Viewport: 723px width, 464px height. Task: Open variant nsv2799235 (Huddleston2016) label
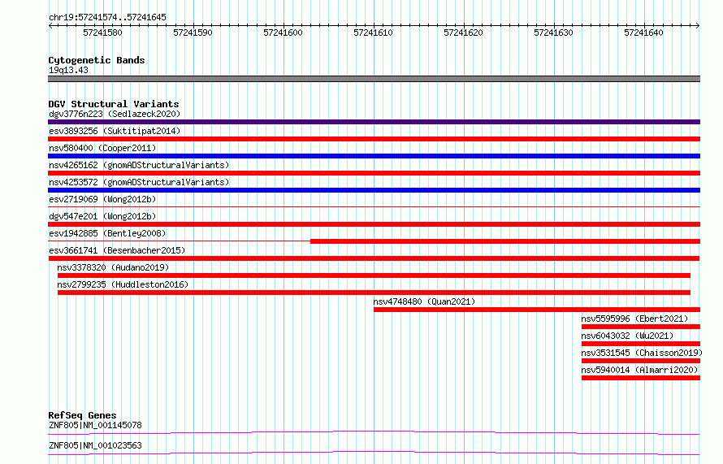coord(123,284)
